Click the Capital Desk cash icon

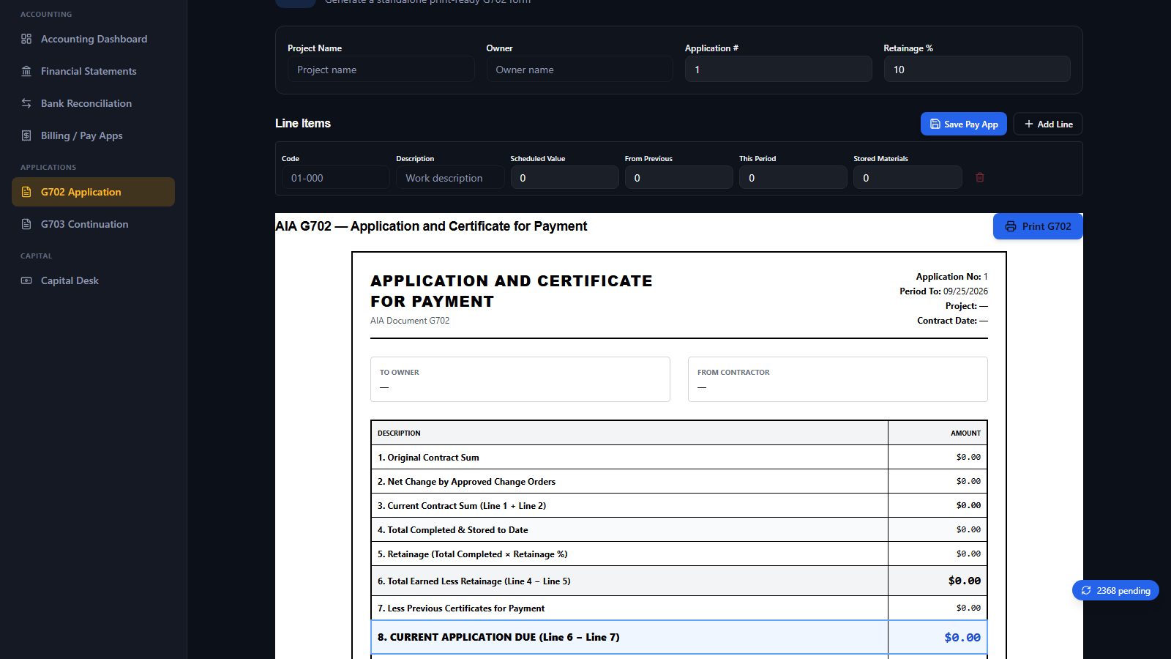[26, 280]
